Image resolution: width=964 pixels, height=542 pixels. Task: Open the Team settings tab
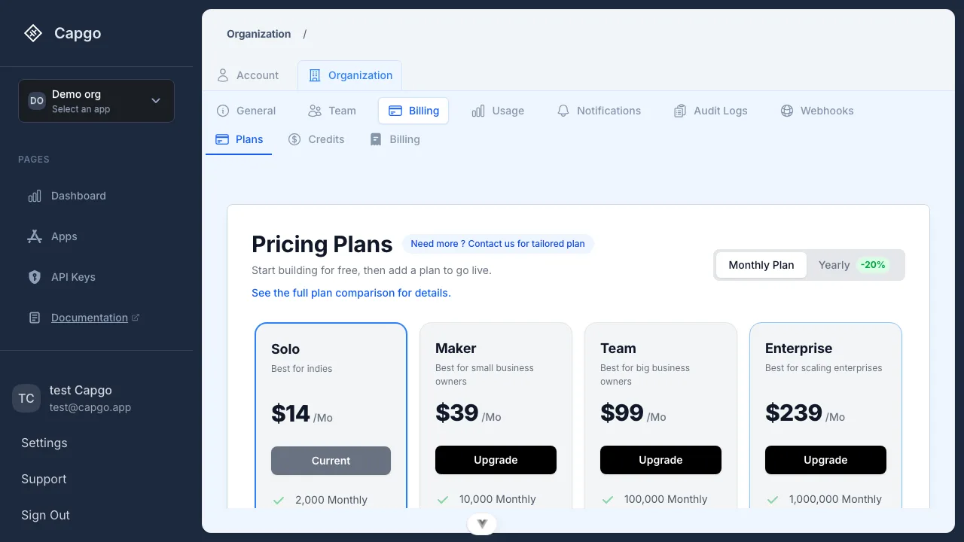(331, 111)
